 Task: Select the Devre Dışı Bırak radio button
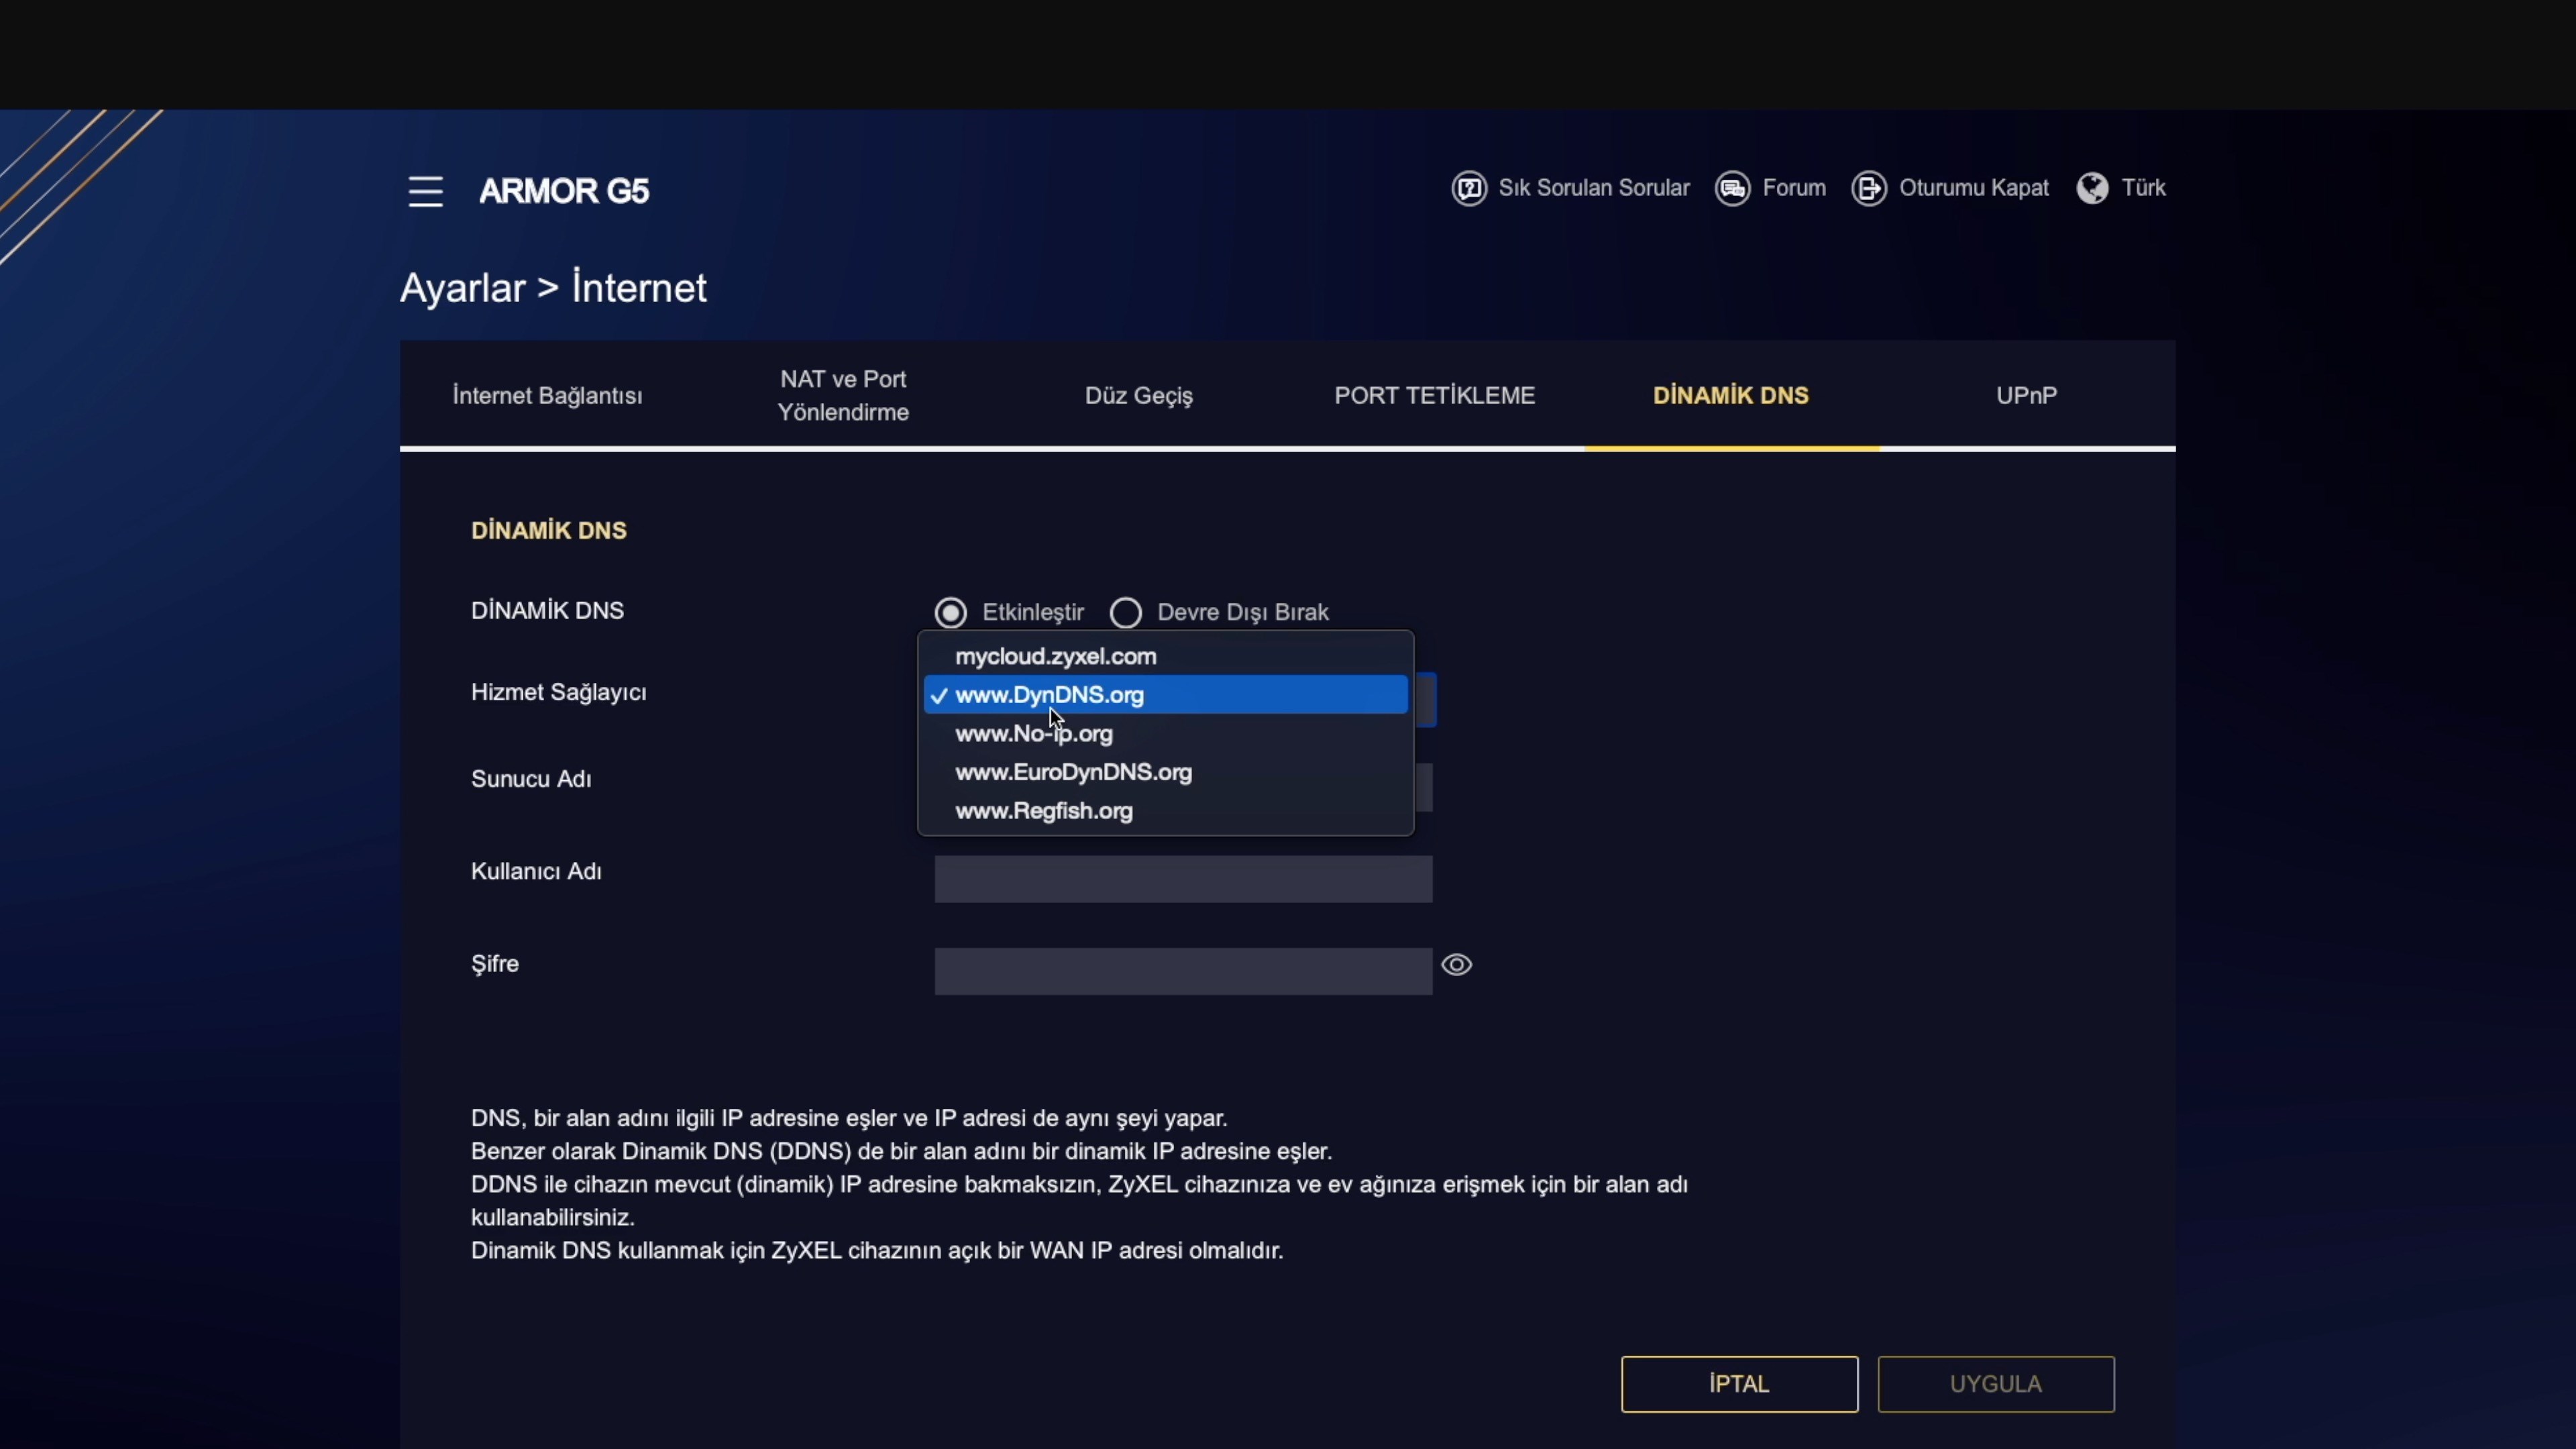(1126, 612)
